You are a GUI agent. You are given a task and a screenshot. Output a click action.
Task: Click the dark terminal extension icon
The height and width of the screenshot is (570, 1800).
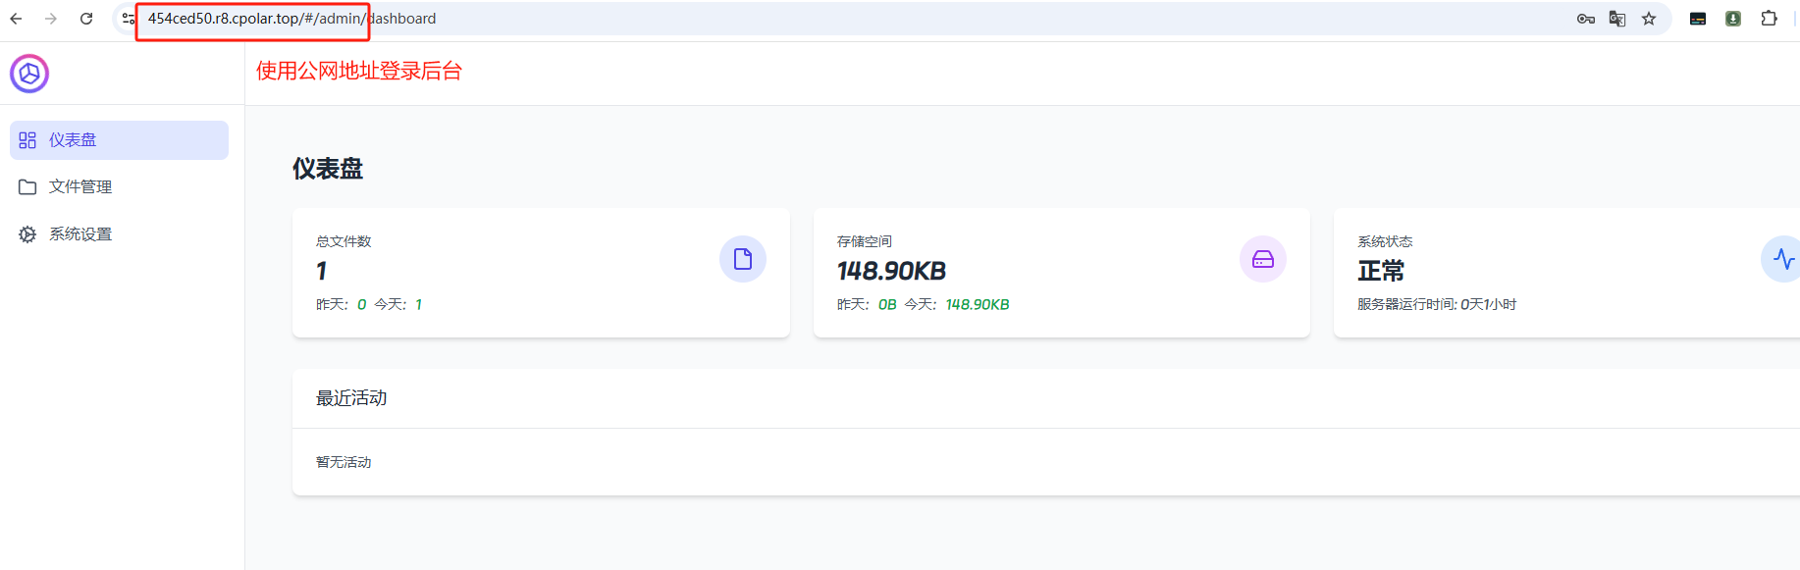click(1698, 19)
